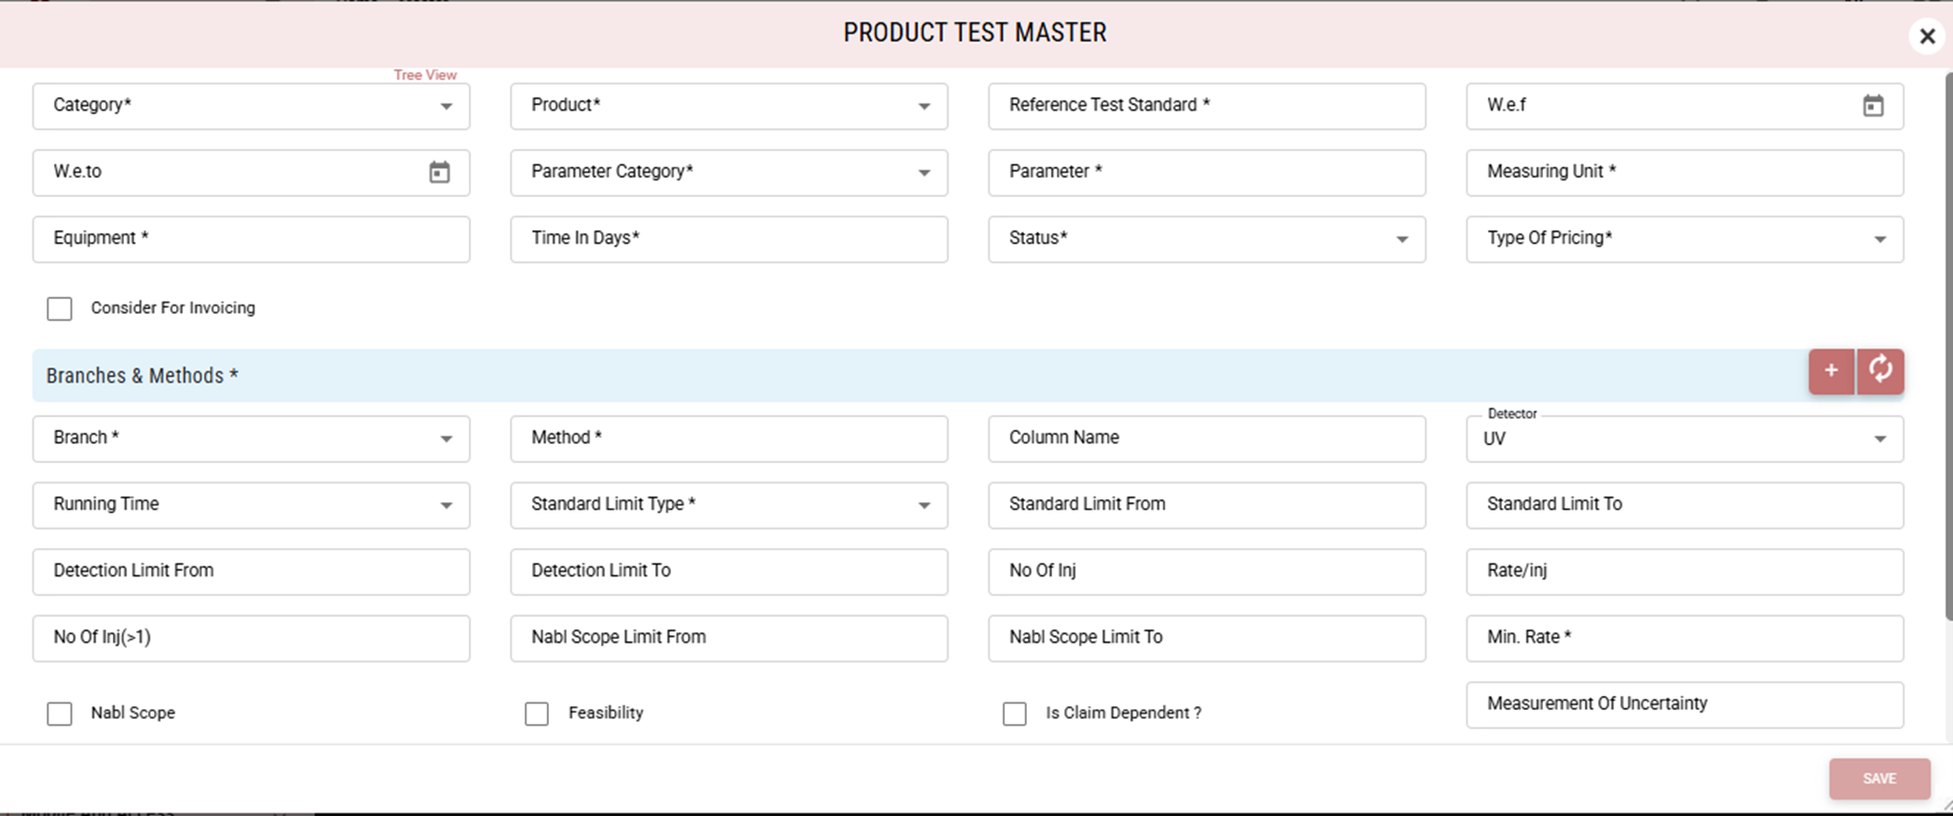
Task: Open the W.e.f calendar picker icon
Action: pyautogui.click(x=1873, y=106)
